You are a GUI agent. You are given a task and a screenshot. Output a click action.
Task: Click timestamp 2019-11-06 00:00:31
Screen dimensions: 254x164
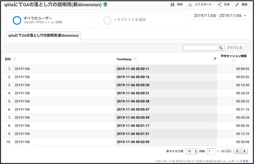pos(133,93)
